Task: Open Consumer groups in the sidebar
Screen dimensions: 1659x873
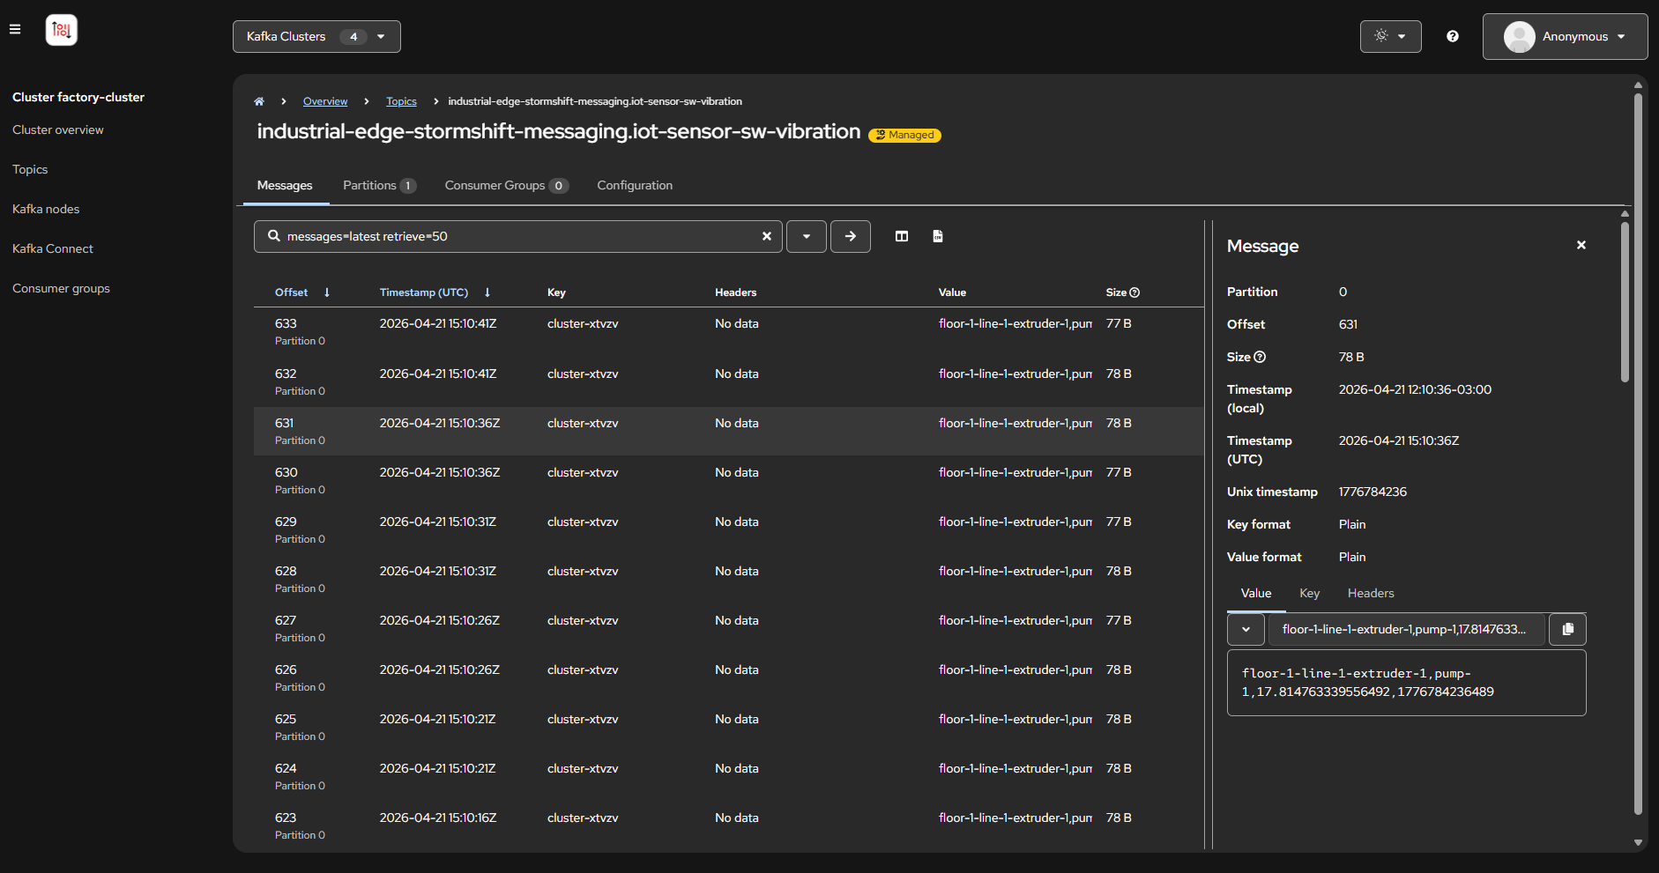Action: point(61,288)
